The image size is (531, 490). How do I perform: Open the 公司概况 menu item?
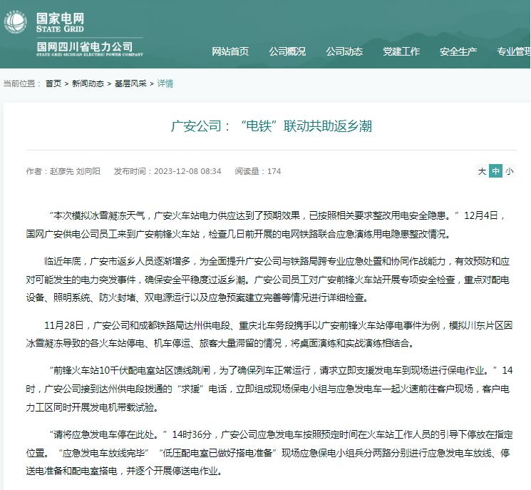point(287,51)
